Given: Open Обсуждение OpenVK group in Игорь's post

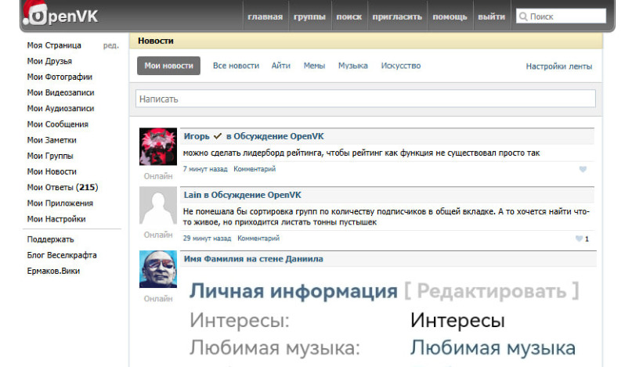Looking at the screenshot, I should (279, 136).
